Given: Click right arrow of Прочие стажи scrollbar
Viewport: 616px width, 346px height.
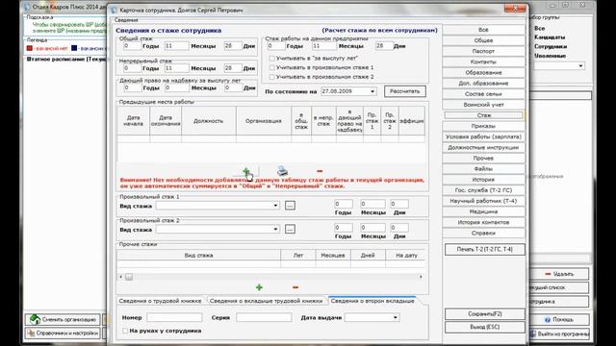Looking at the screenshot, I should [421, 277].
